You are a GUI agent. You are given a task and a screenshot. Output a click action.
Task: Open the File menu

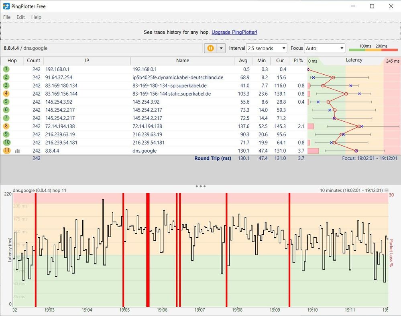click(7, 17)
